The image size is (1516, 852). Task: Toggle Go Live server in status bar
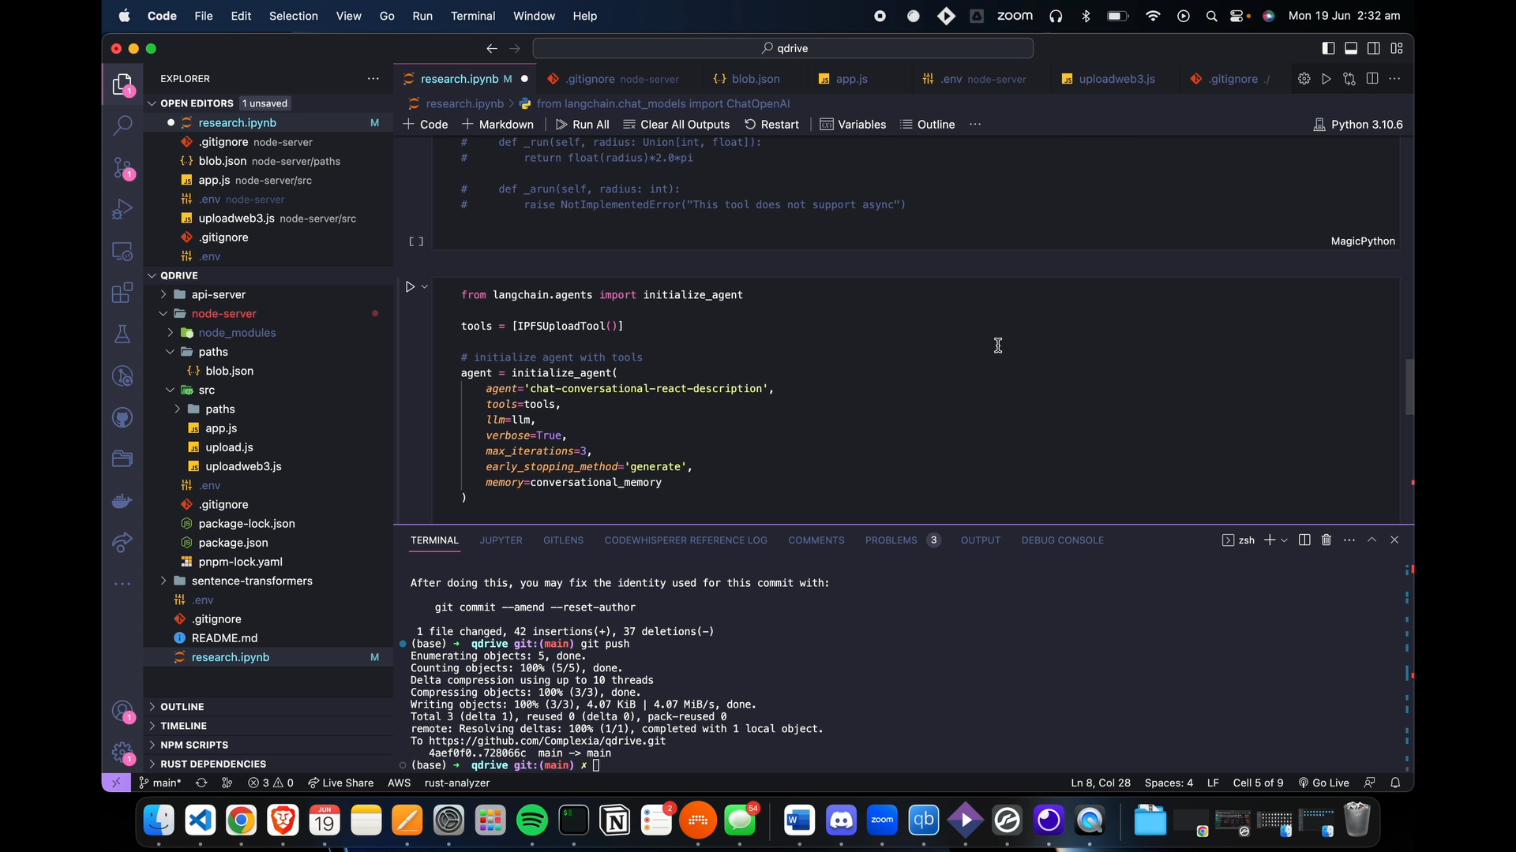point(1324,783)
